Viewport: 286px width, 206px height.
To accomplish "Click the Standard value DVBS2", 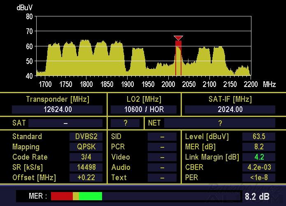I will point(86,137).
